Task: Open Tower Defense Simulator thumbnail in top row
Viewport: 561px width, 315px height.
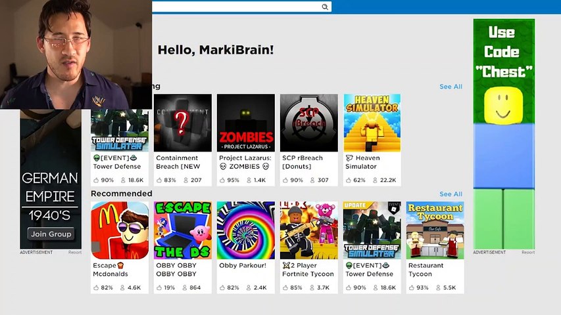Action: click(120, 131)
